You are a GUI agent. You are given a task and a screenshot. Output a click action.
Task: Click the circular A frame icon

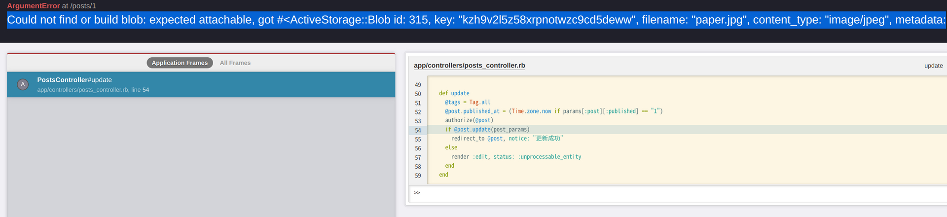23,84
